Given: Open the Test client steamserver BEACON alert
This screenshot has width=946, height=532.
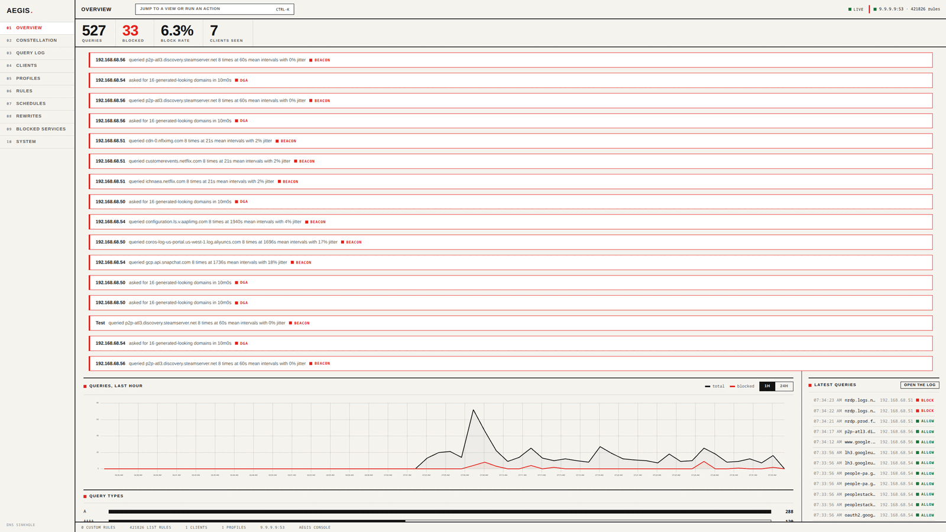Looking at the screenshot, I should 511,323.
